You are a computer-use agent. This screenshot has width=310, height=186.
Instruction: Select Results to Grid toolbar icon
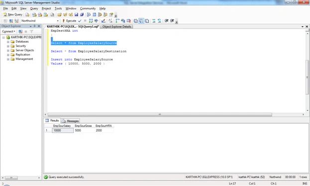[x=141, y=21]
